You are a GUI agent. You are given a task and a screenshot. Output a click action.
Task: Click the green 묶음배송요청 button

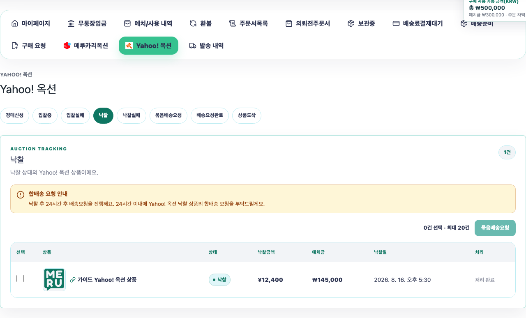[x=495, y=228]
